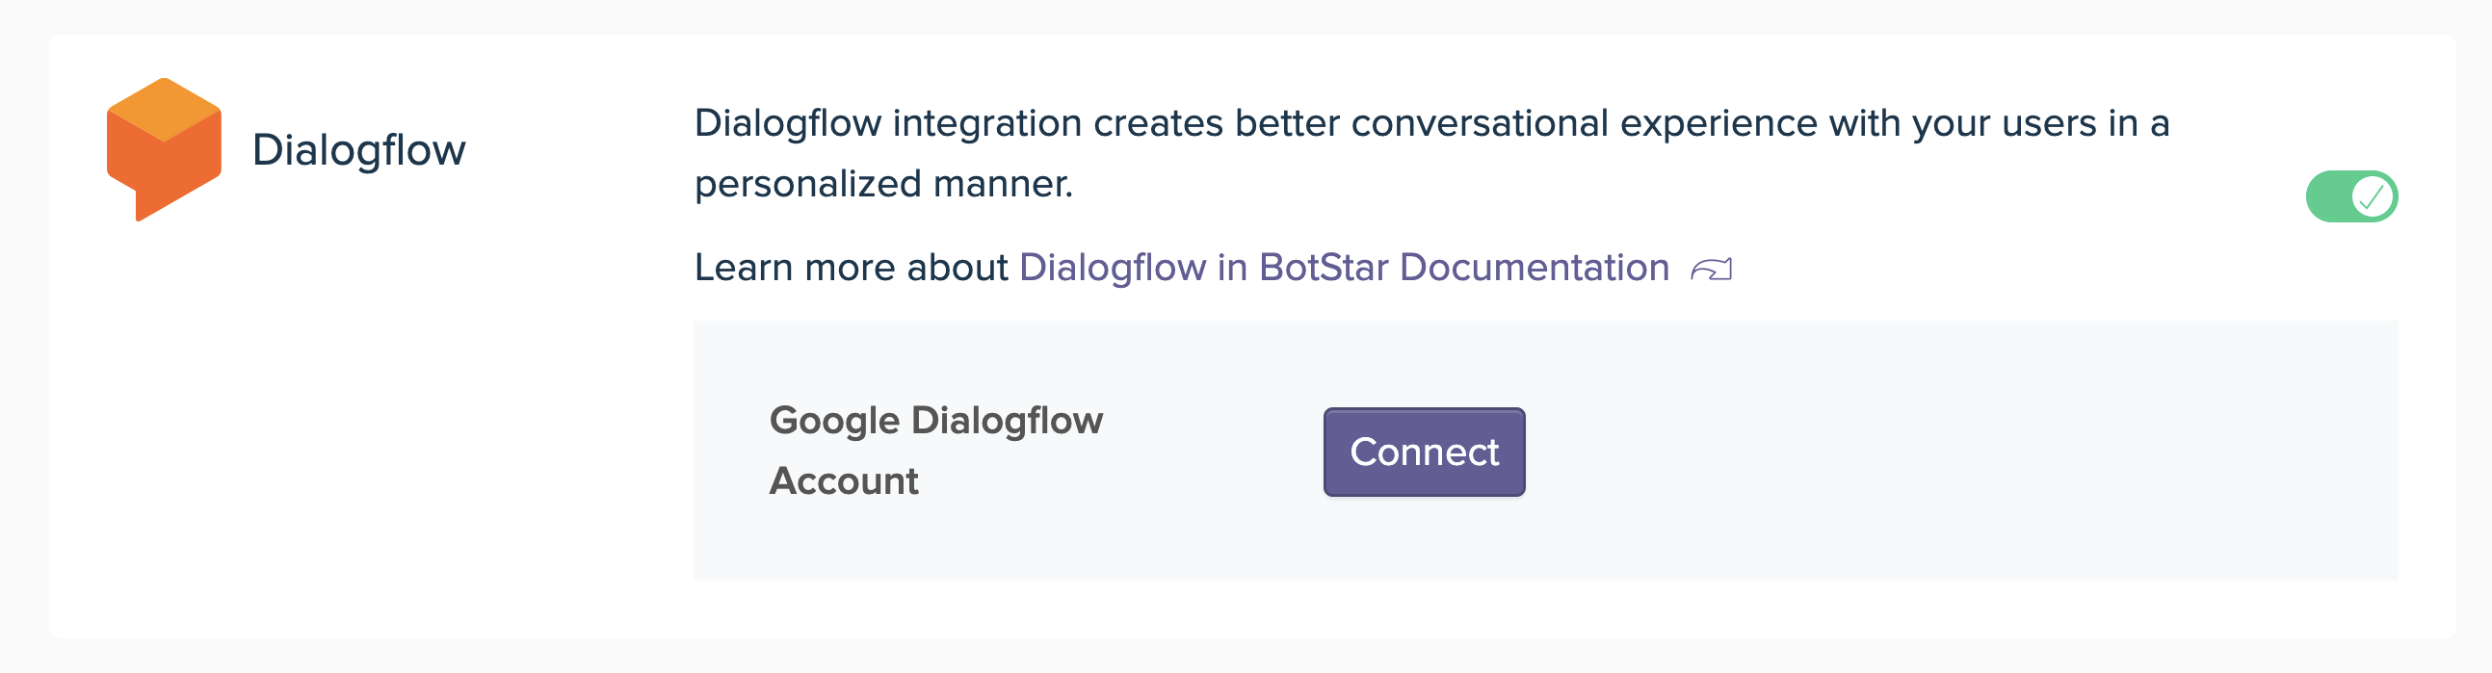Screen dimensions: 2492x673
Task: Click the Dialogflow integration description paragraph
Action: click(1431, 153)
